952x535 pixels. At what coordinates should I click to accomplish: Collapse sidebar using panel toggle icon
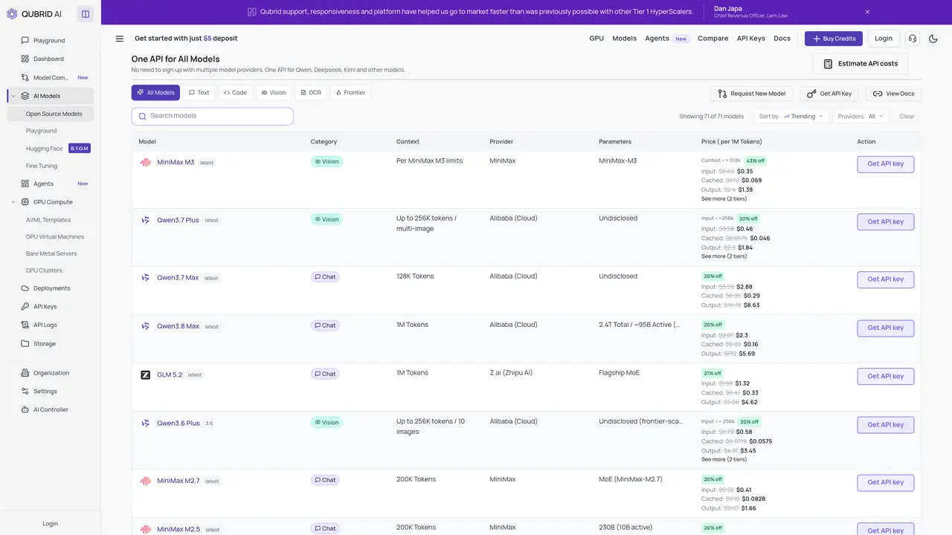click(86, 13)
